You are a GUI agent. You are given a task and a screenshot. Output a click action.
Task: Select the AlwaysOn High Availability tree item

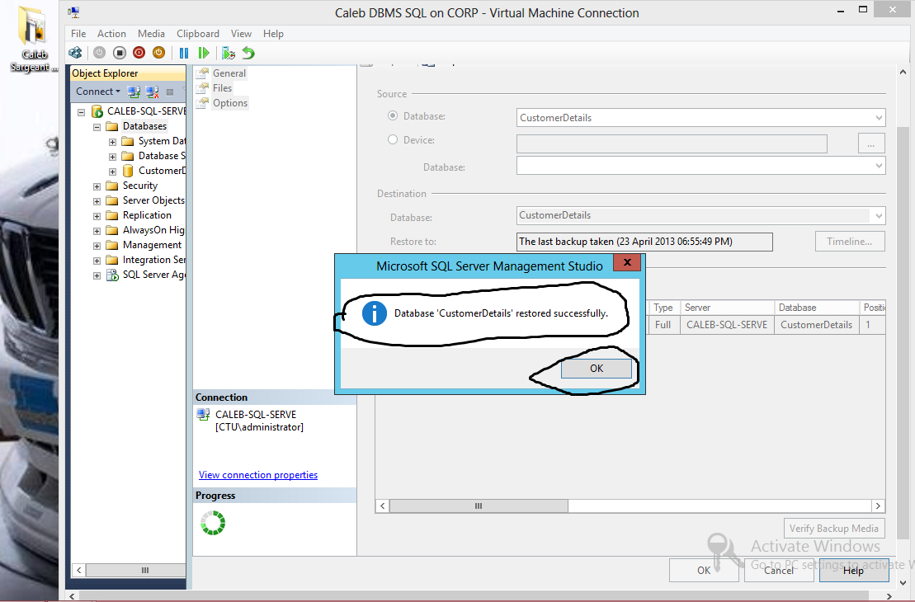click(x=153, y=230)
